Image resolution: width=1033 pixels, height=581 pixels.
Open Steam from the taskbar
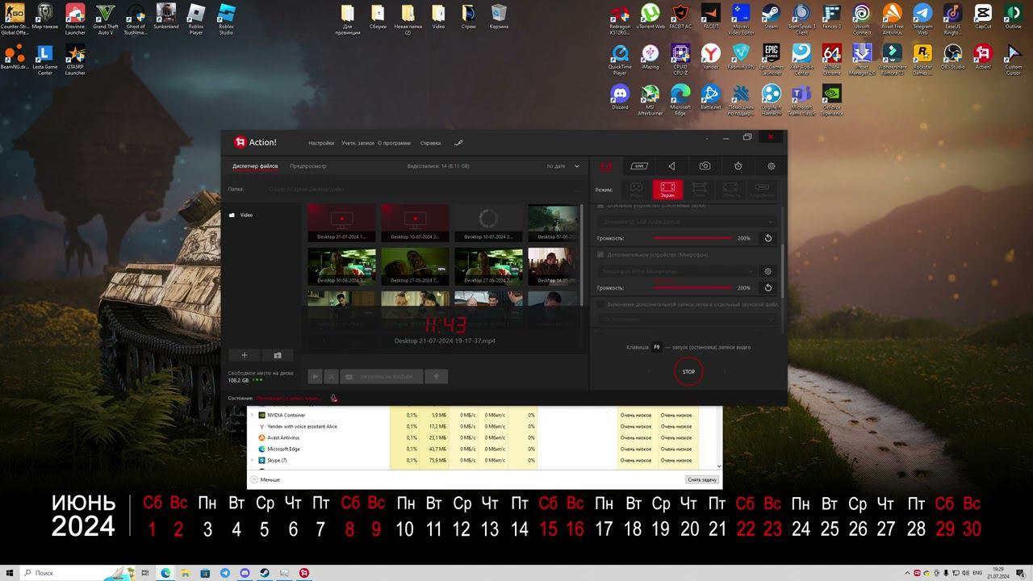(264, 573)
